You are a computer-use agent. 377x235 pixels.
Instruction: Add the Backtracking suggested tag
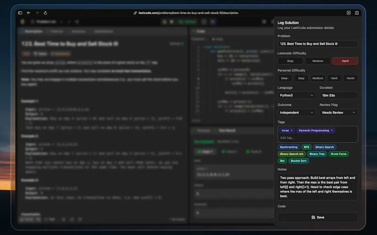click(x=288, y=147)
